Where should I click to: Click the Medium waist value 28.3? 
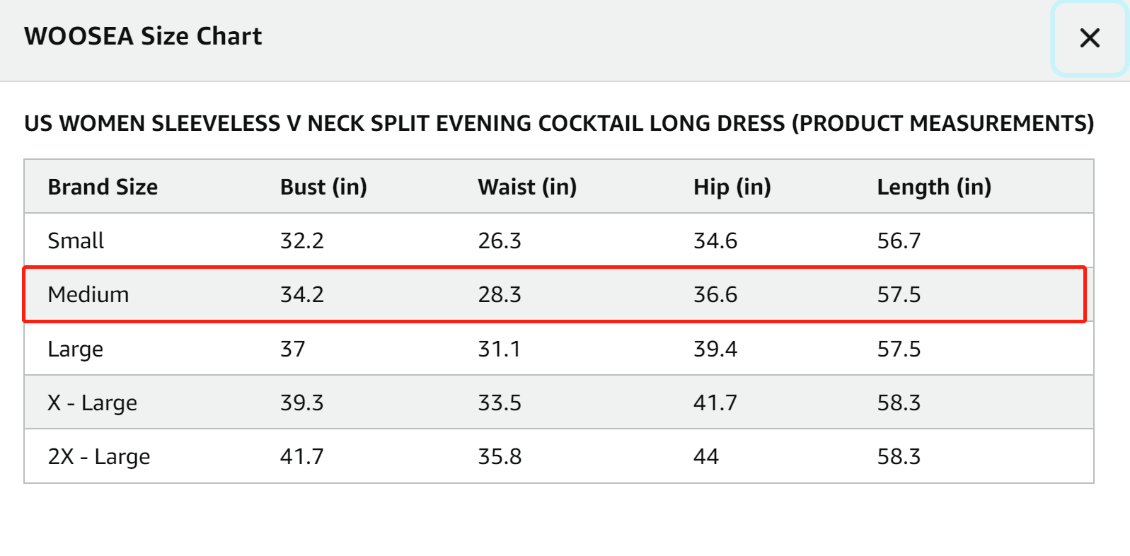click(500, 294)
